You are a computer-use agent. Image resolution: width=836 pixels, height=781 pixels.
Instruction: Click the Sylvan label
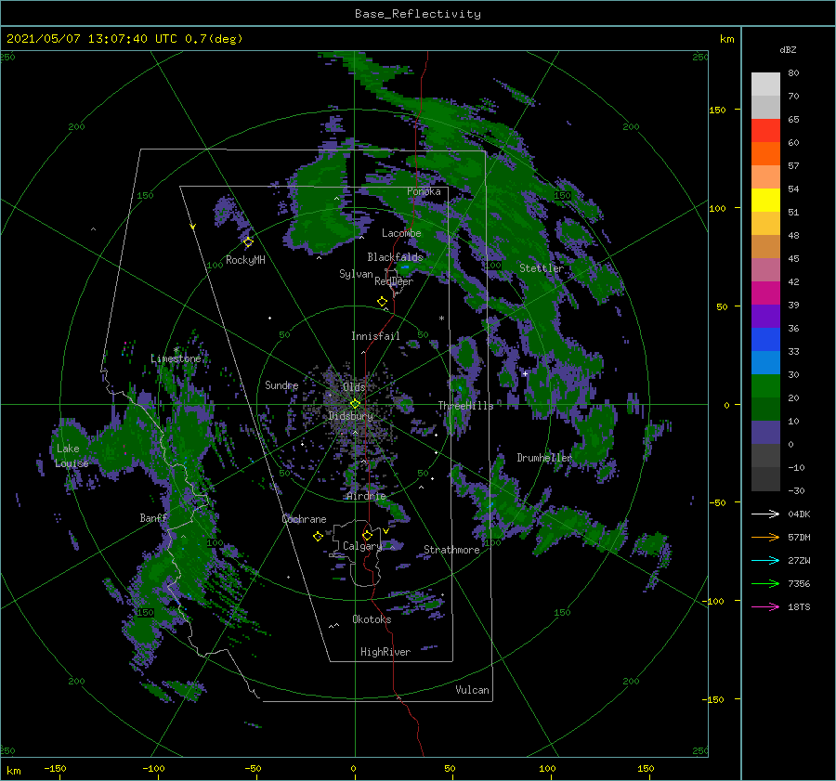click(x=356, y=274)
